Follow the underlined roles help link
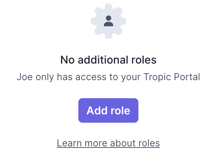Viewport: 213px width, 155px height. [x=108, y=143]
